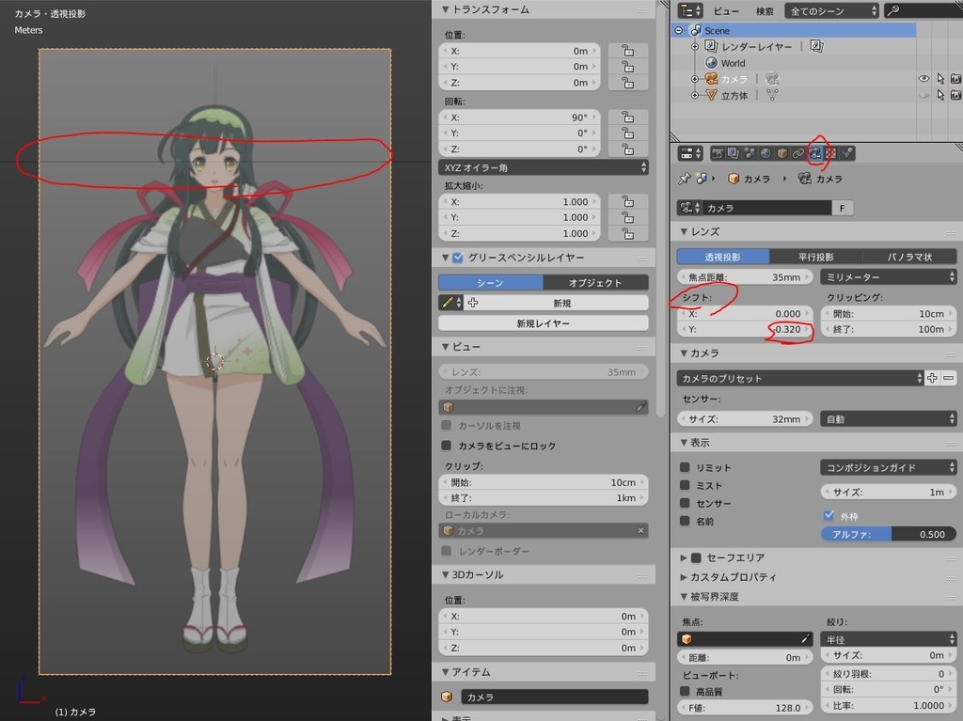
Task: Enable the 名前 display checkbox
Action: click(685, 521)
